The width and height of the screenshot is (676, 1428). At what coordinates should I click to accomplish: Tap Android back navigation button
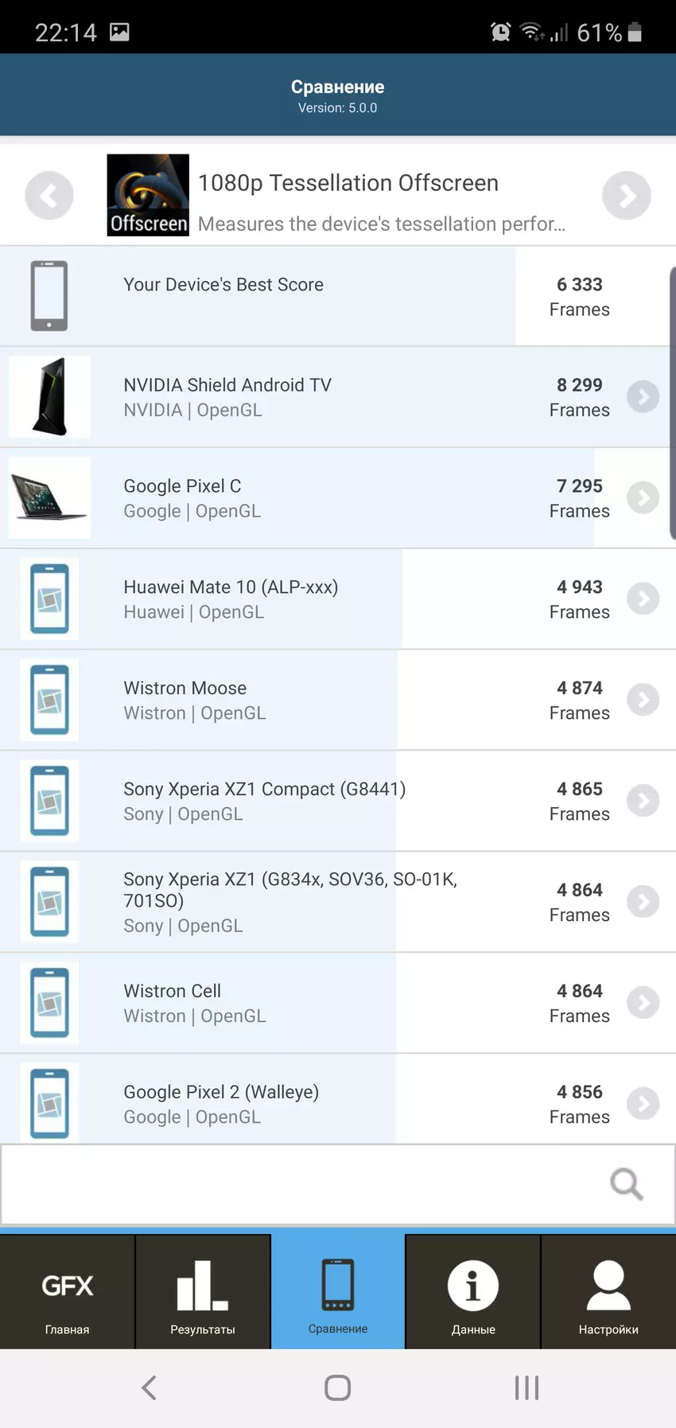coord(149,1388)
